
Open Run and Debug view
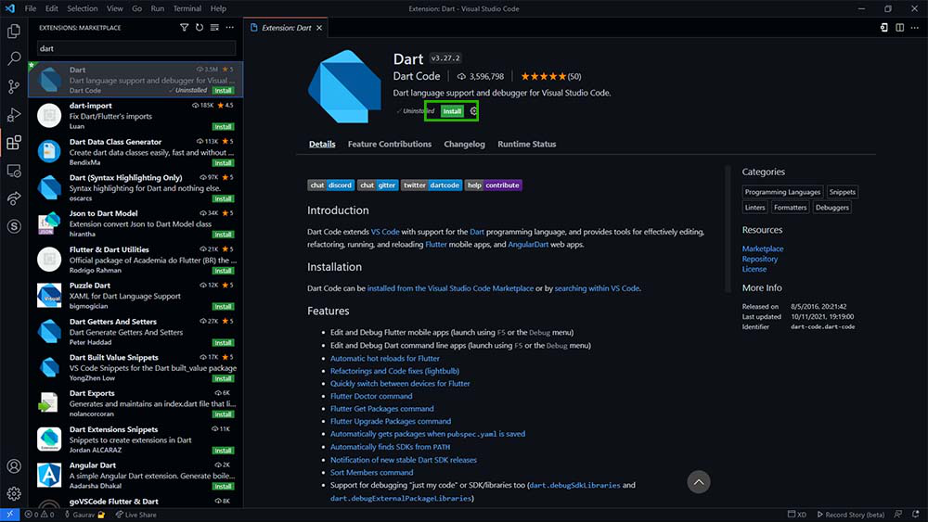pos(14,115)
